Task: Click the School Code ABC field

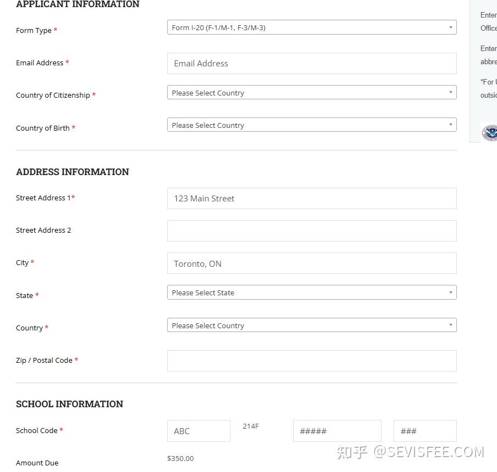Action: point(198,431)
